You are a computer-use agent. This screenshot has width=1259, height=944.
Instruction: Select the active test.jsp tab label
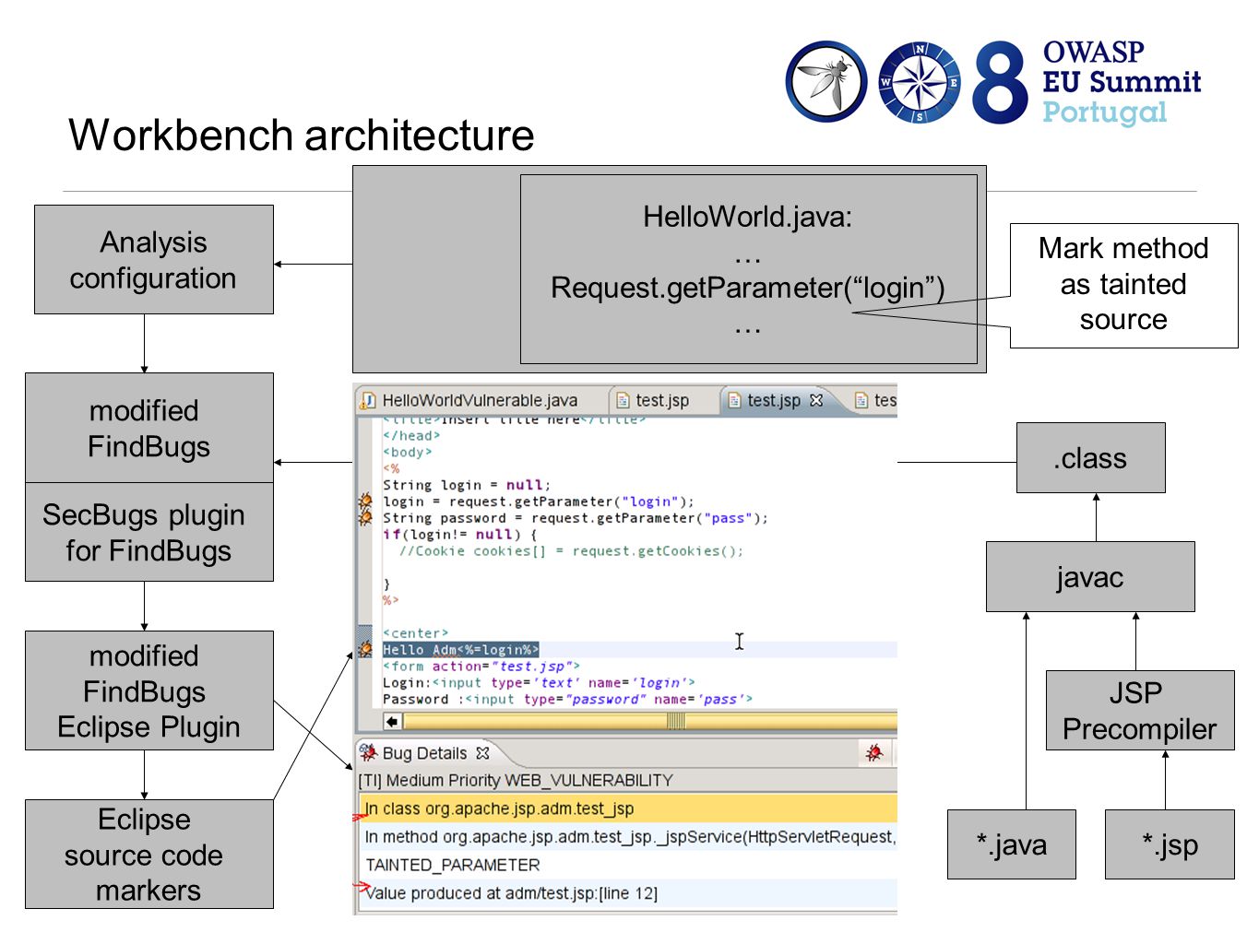pyautogui.click(x=774, y=400)
